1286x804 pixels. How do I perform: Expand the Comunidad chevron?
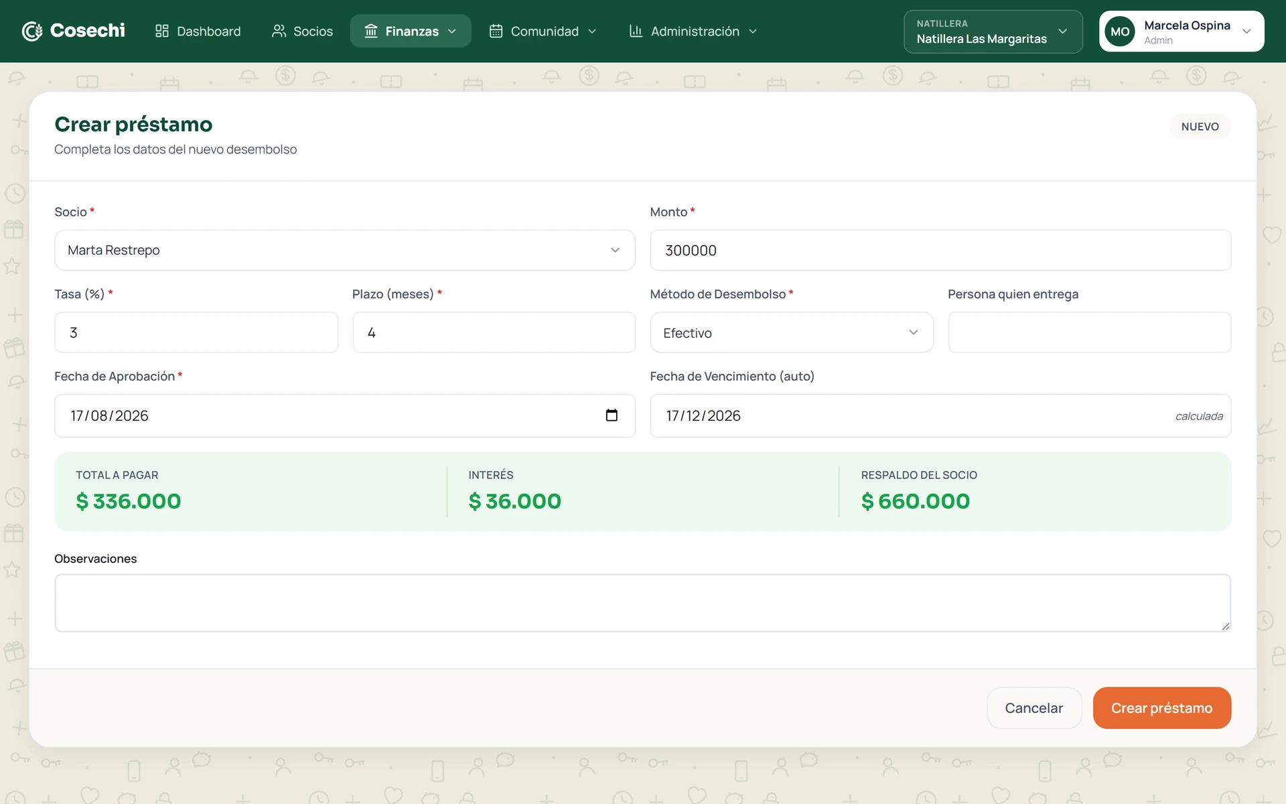coord(592,31)
